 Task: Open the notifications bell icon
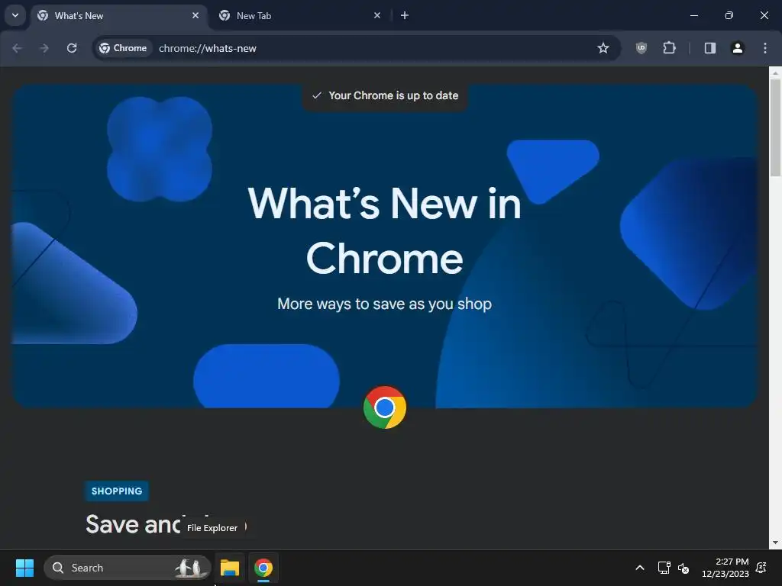pos(761,568)
